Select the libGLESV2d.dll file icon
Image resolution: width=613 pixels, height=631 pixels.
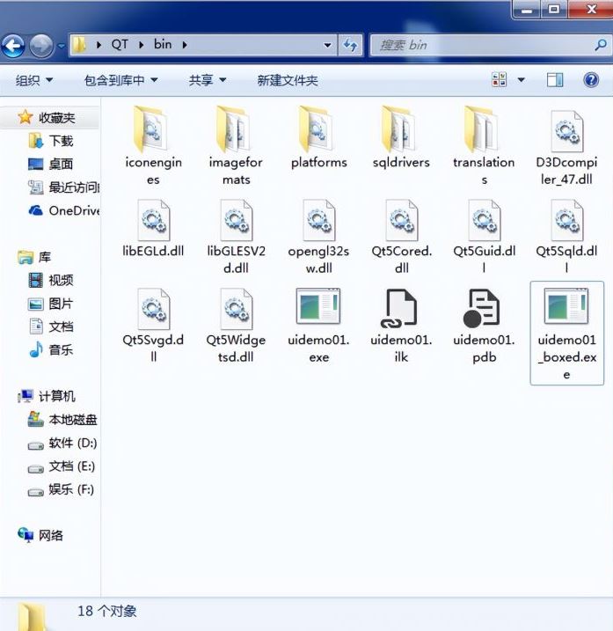point(236,220)
